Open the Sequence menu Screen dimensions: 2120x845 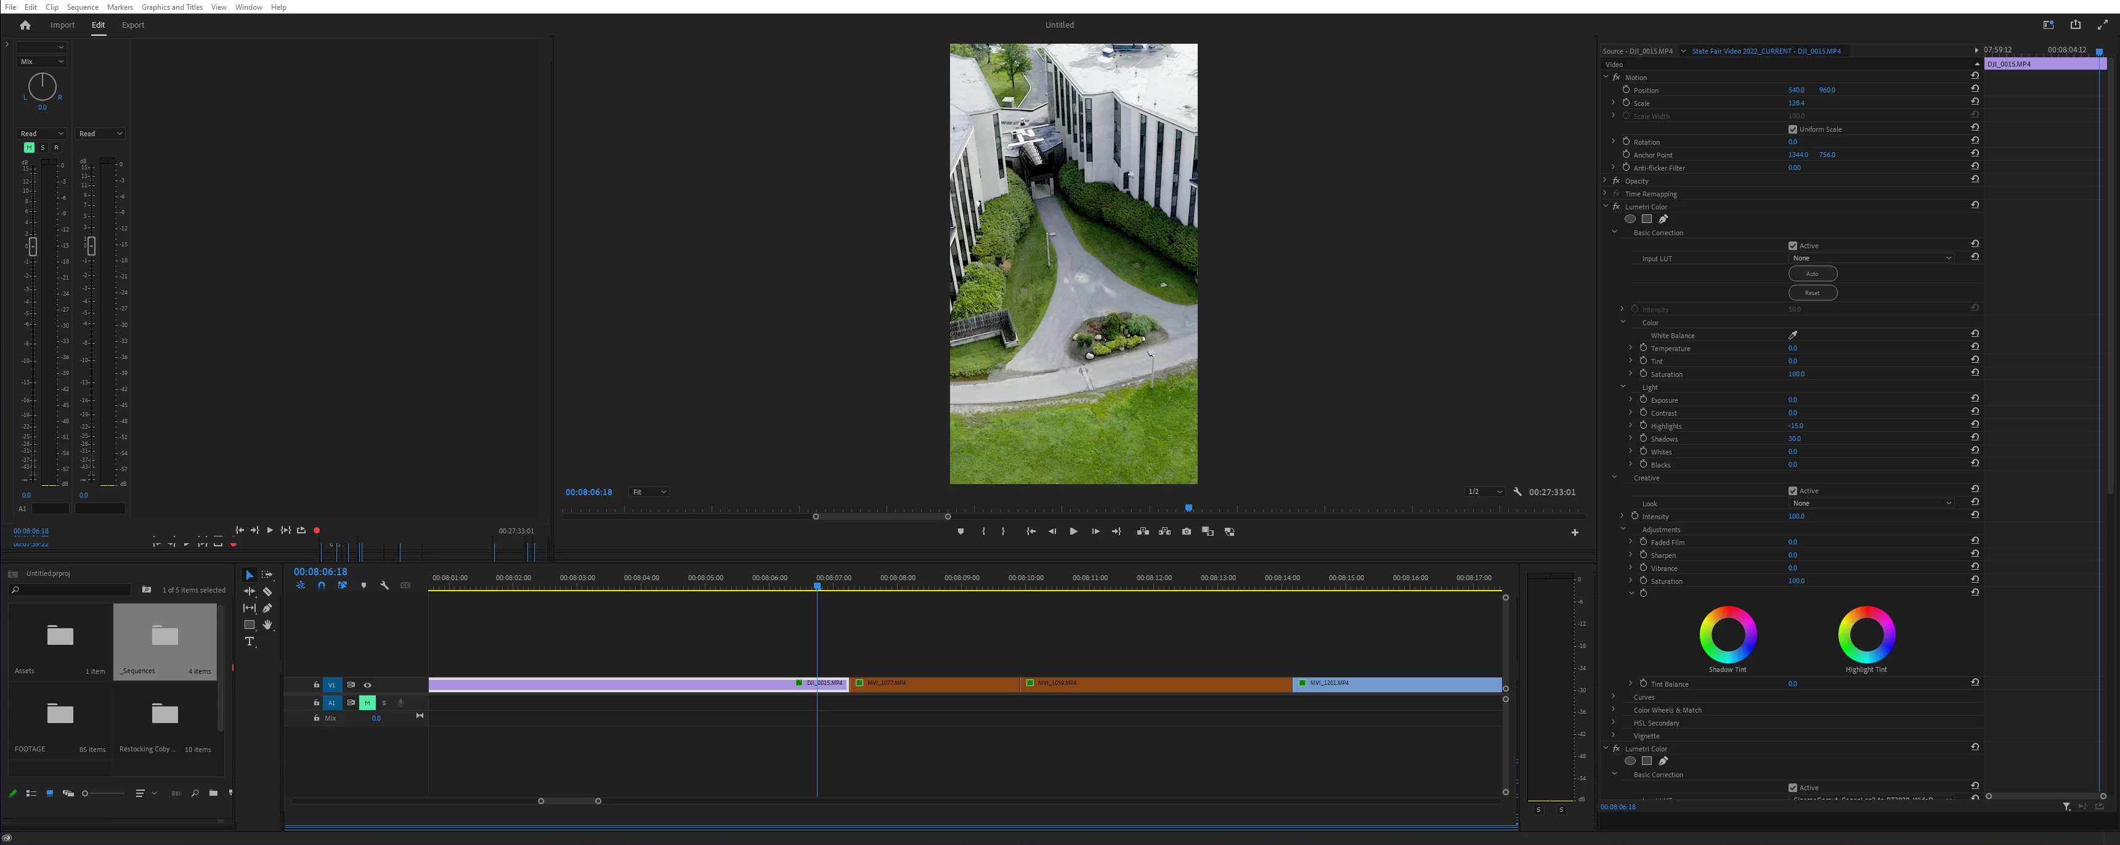coord(83,7)
